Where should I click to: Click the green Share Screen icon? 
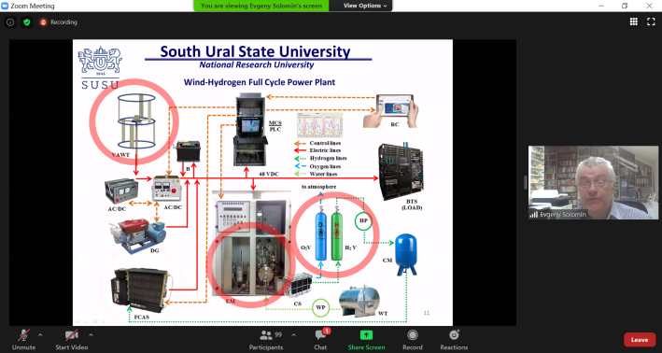click(x=366, y=335)
